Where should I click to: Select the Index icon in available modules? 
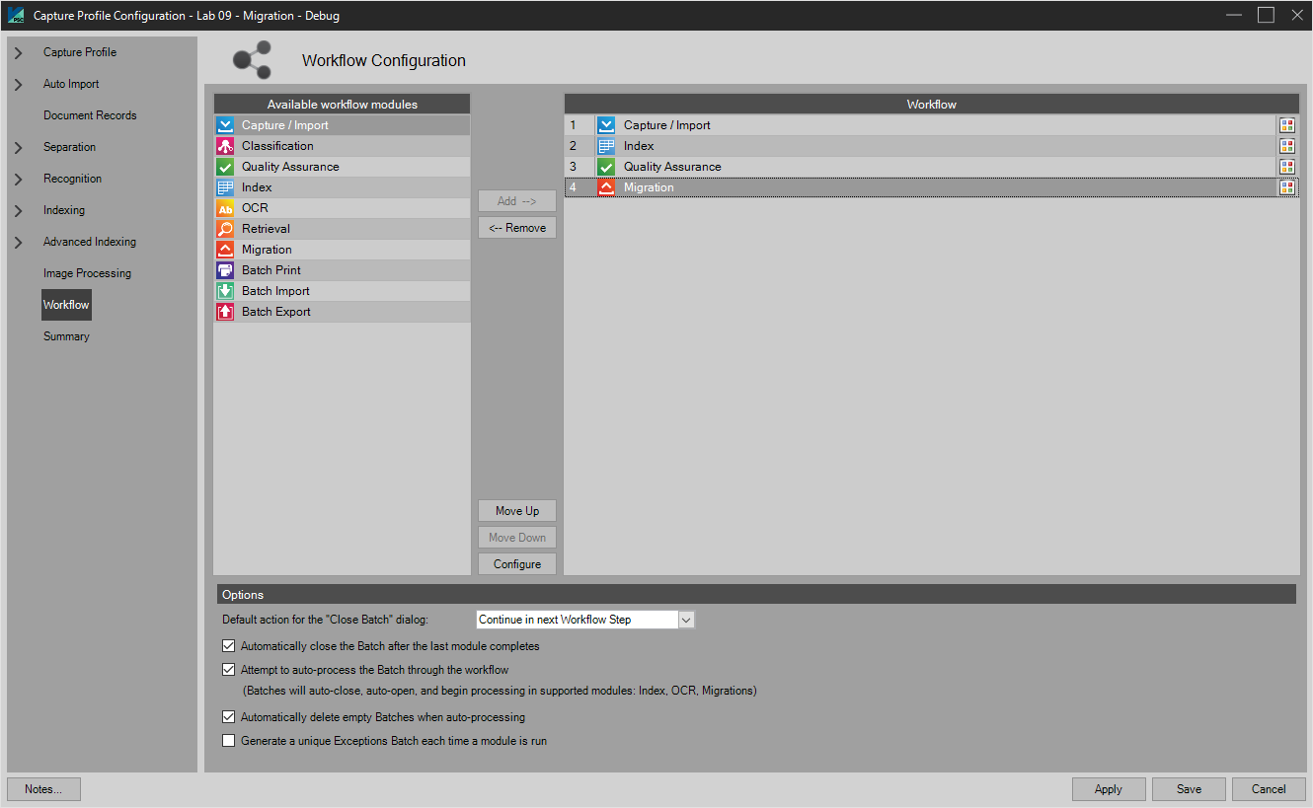pyautogui.click(x=225, y=187)
